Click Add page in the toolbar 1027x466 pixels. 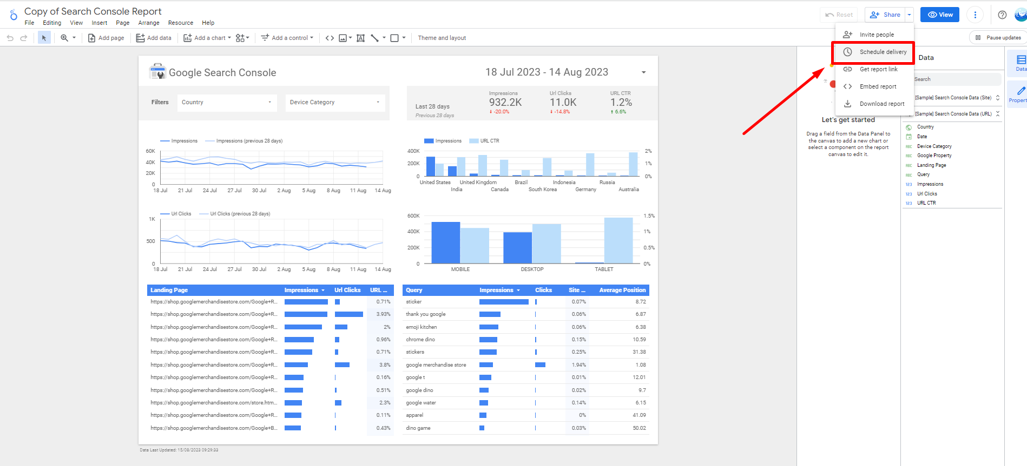pyautogui.click(x=106, y=38)
